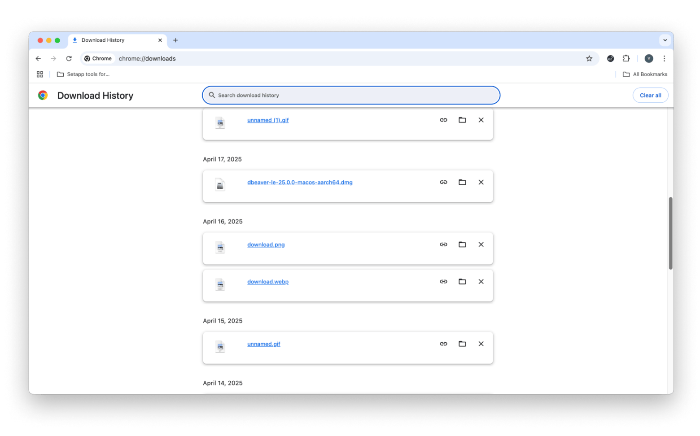Screen dimensions: 700x436
Task: Expand the tab search dropdown arrow
Action: 665,40
